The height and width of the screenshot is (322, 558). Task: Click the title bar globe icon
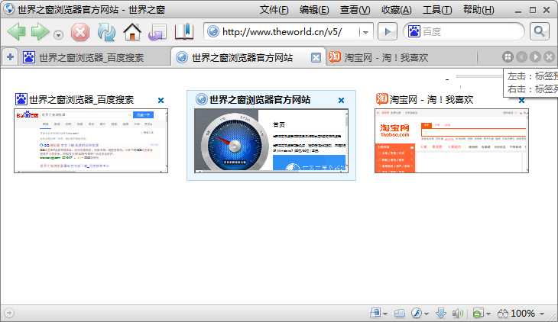point(9,9)
